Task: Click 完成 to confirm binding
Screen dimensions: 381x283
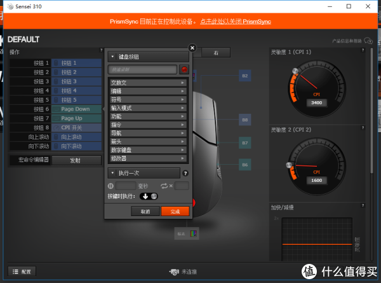Action: (x=175, y=212)
